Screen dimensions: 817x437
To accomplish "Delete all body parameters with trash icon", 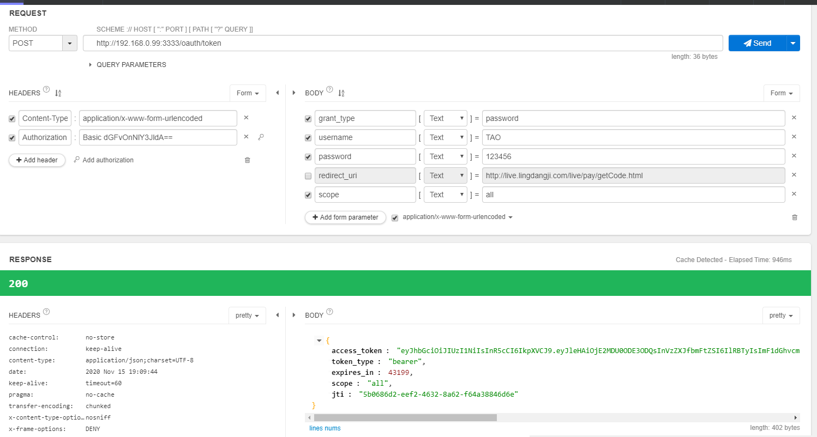I will (x=795, y=217).
